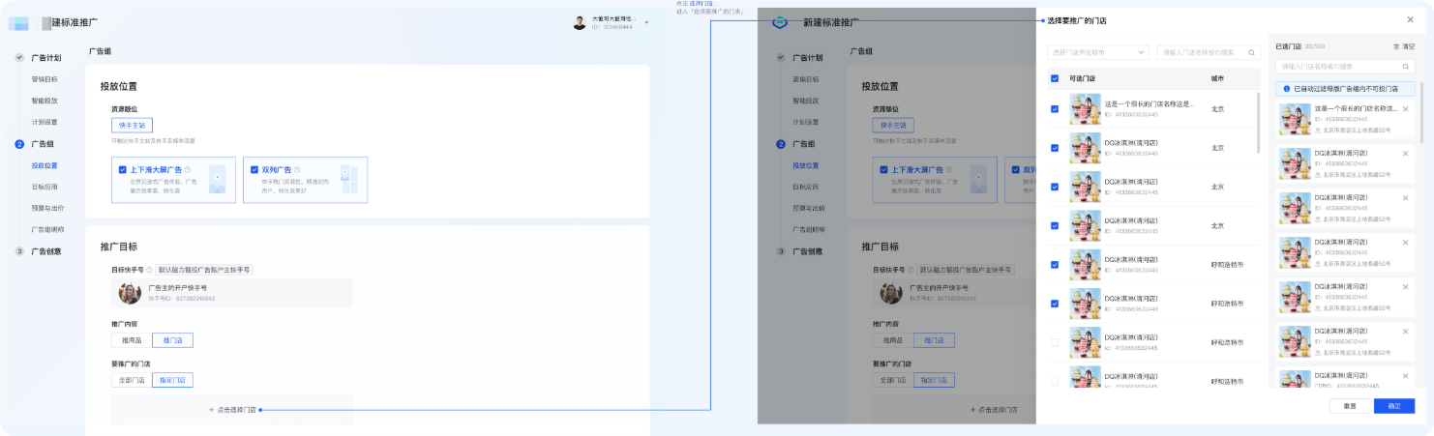Focus the search field under 已选门店

pyautogui.click(x=1345, y=67)
